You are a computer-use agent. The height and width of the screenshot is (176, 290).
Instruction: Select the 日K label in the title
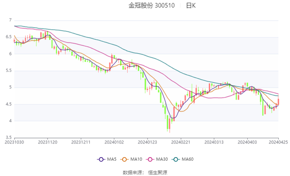tap(191, 6)
